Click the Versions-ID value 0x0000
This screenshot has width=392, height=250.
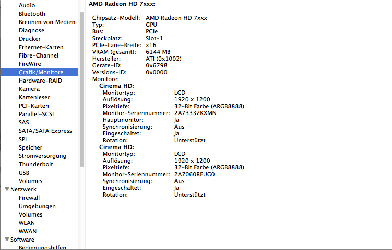coord(157,72)
